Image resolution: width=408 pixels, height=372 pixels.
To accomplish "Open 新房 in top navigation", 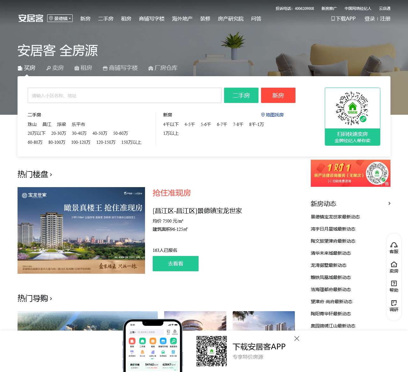I will 85,19.
